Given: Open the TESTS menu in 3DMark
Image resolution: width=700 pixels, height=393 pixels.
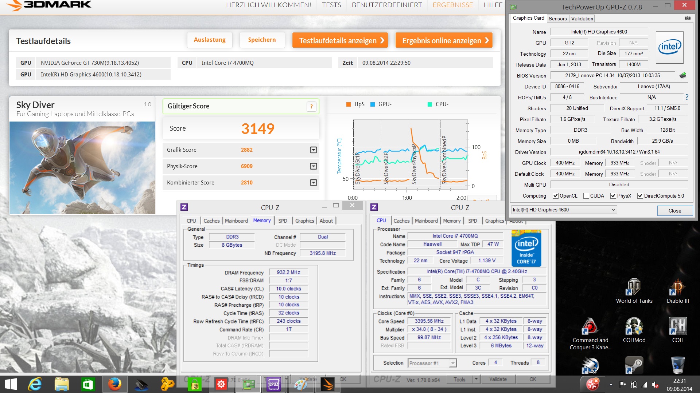Looking at the screenshot, I should pyautogui.click(x=331, y=5).
